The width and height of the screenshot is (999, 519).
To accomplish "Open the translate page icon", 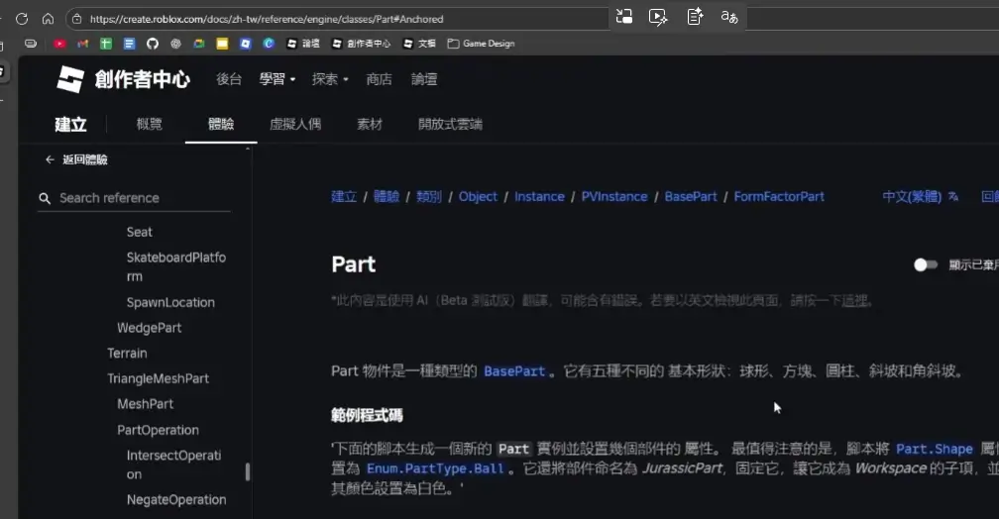I will pyautogui.click(x=728, y=17).
